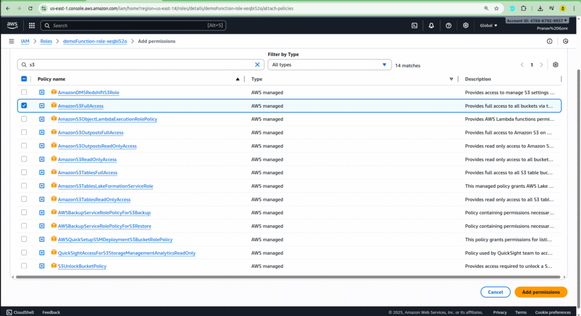Open the AmazonS3ReadOnlyAccess policy link

87,159
